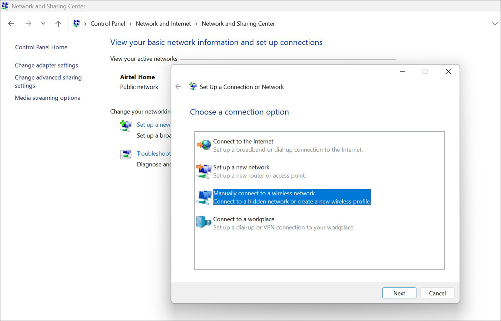Select the Set up a new network icon
This screenshot has width=501, height=321.
[x=204, y=171]
